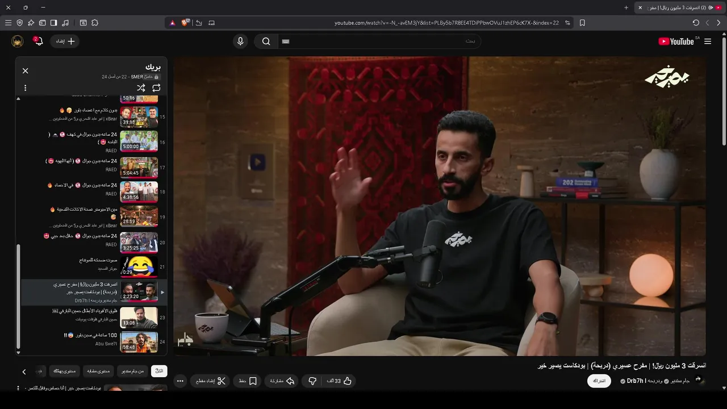The image size is (727, 409).
Task: Open the browser hamburger menu
Action: [8, 23]
